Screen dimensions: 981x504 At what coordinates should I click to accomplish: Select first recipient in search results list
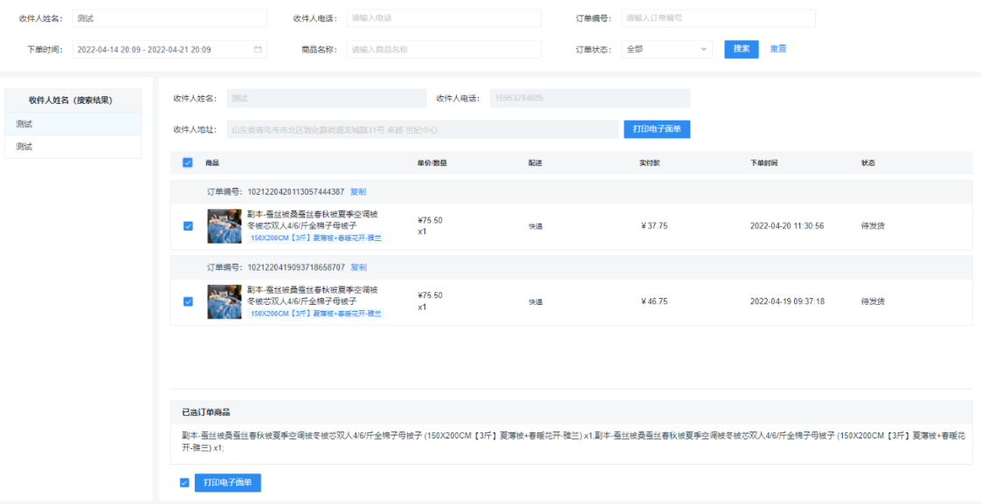coord(73,124)
